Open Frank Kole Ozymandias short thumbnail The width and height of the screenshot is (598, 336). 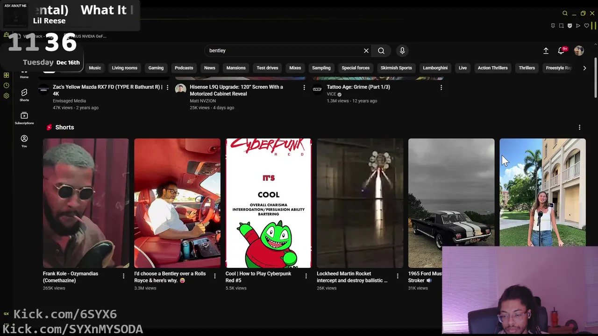click(86, 203)
